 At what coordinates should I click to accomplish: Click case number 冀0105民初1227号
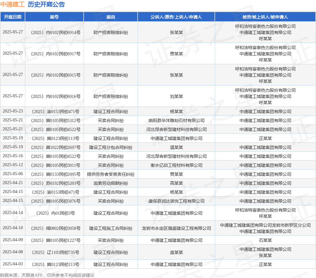tap(56, 241)
